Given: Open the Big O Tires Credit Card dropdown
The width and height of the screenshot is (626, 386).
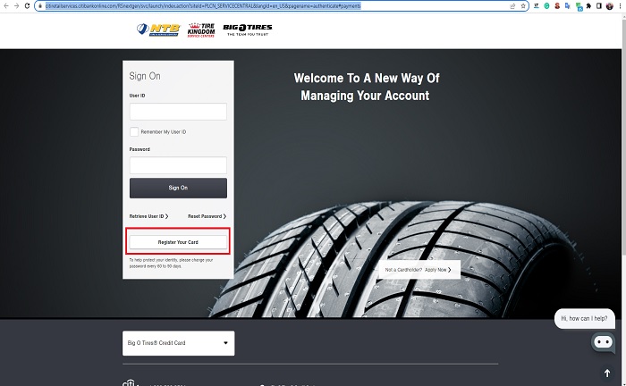Looking at the screenshot, I should 179,343.
